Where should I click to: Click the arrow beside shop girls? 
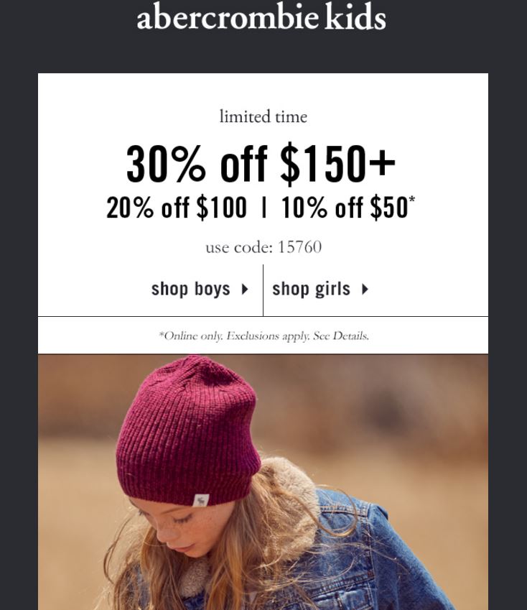[365, 289]
